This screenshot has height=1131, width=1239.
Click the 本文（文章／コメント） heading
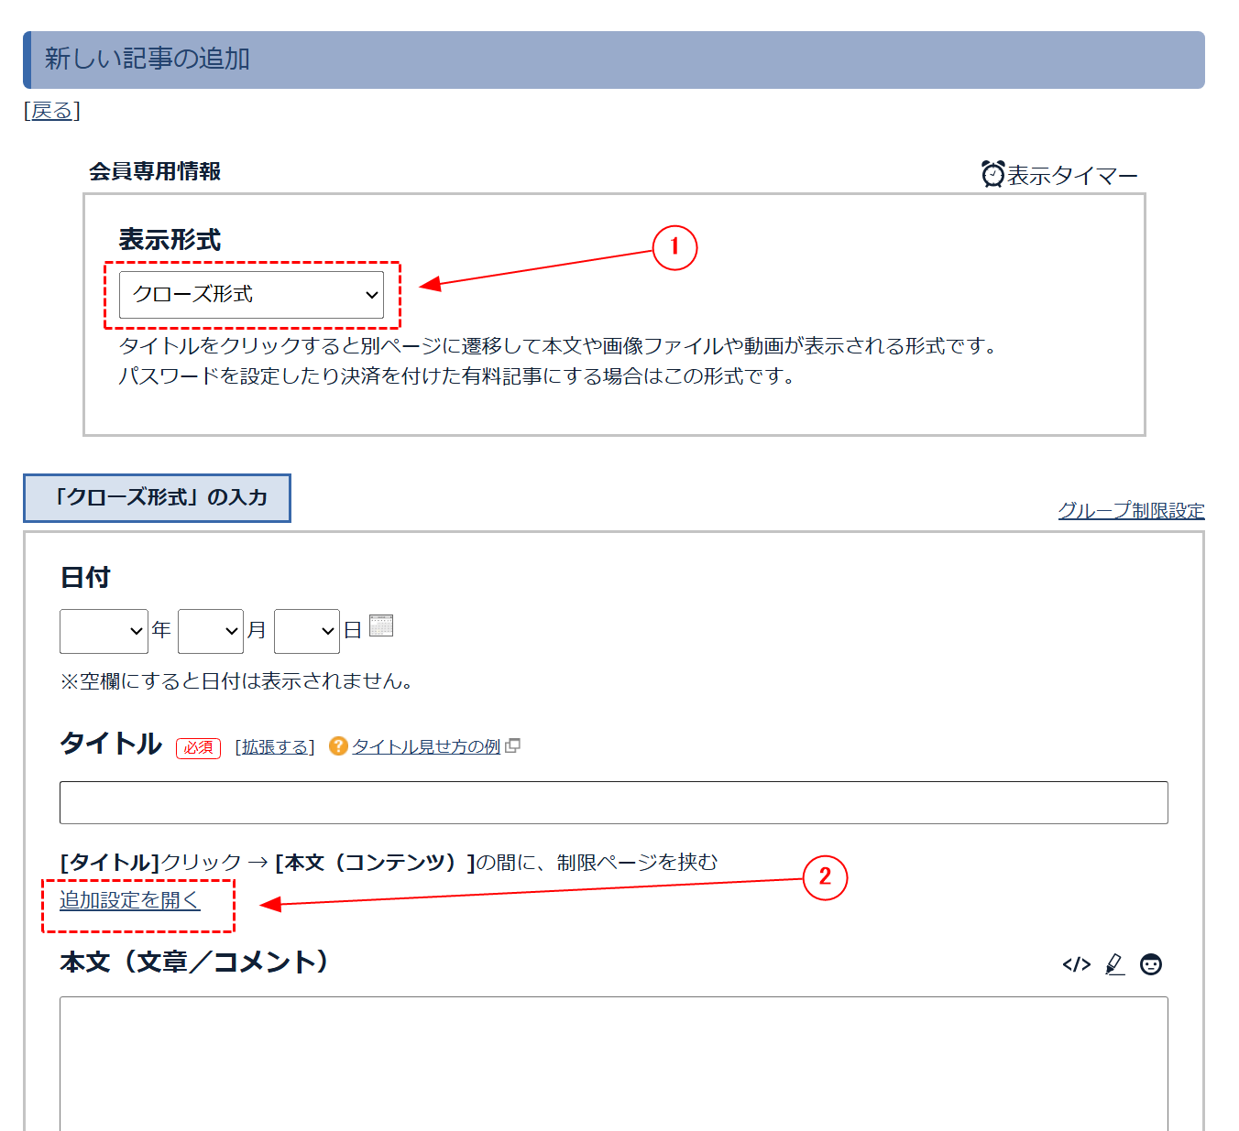pyautogui.click(x=193, y=962)
